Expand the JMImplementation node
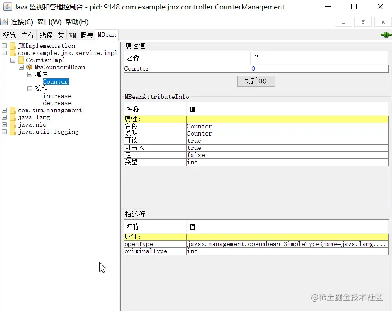 tap(4, 46)
